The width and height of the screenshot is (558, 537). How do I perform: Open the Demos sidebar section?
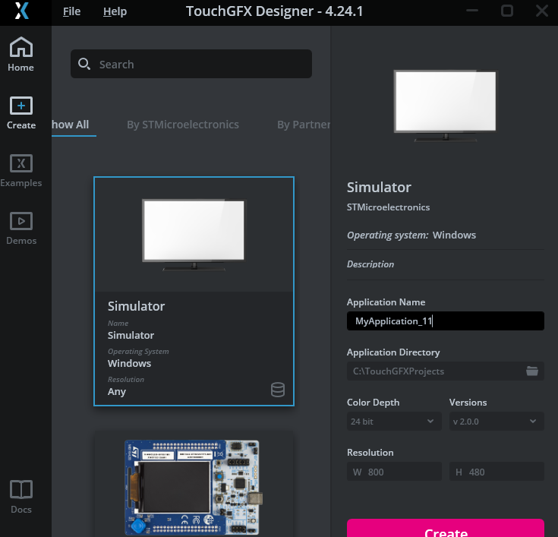pos(21,228)
